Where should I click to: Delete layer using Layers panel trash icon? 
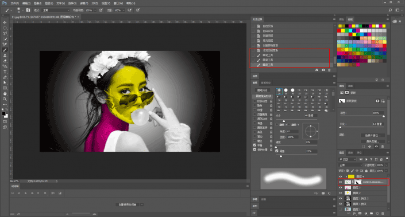tap(383, 214)
